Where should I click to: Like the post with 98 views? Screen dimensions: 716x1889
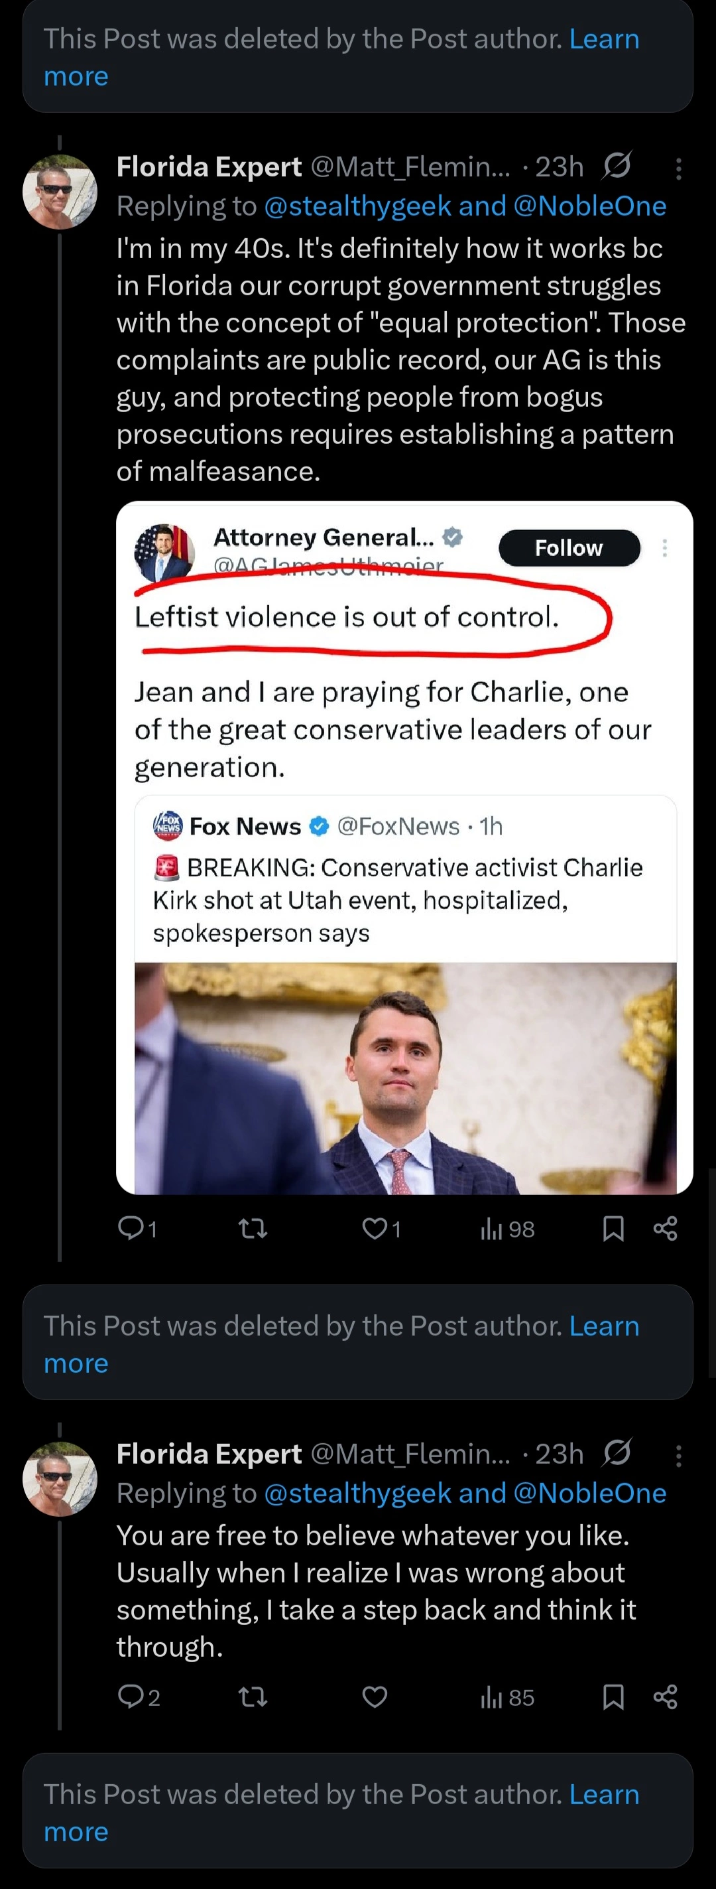381,1228
